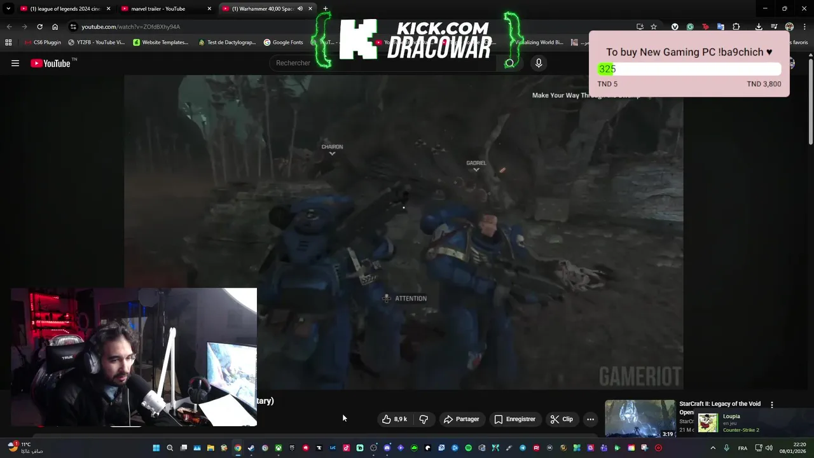Switch the FRA keyboard language
This screenshot has height=458, width=814.
point(743,448)
